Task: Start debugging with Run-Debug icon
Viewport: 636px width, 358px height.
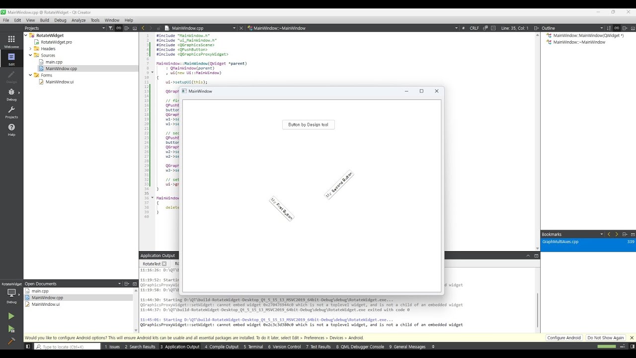Action: 11,329
